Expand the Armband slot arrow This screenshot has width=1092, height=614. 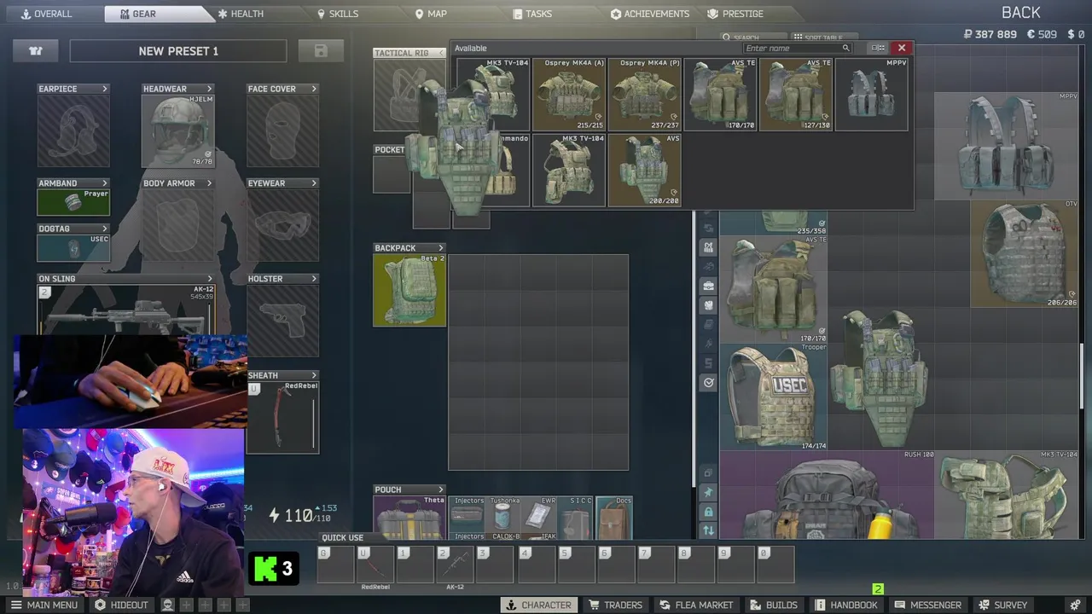point(105,183)
